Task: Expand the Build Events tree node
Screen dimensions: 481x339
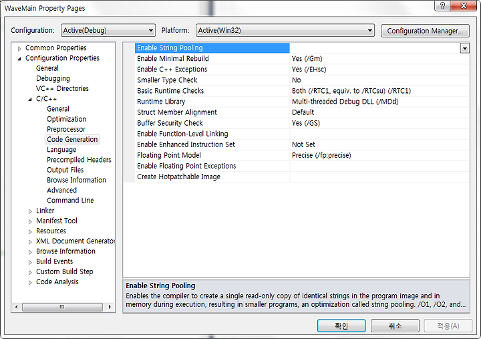Action: pyautogui.click(x=30, y=262)
